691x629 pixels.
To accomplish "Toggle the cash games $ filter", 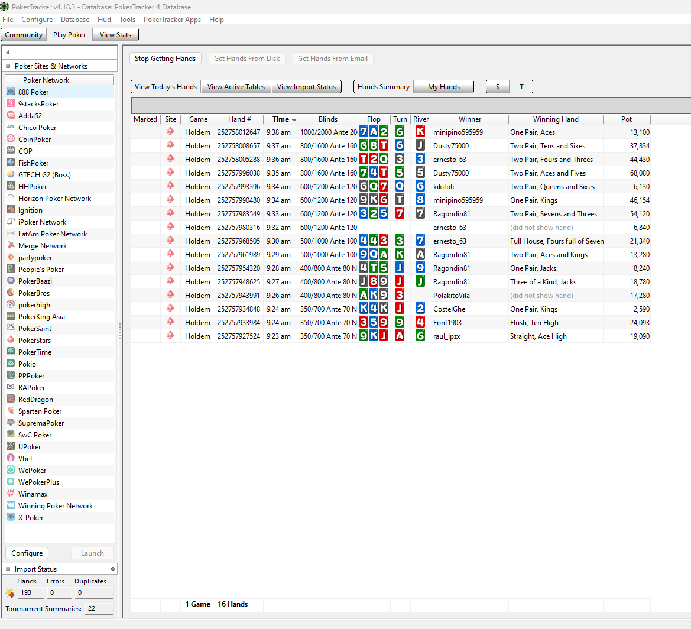I will click(498, 87).
